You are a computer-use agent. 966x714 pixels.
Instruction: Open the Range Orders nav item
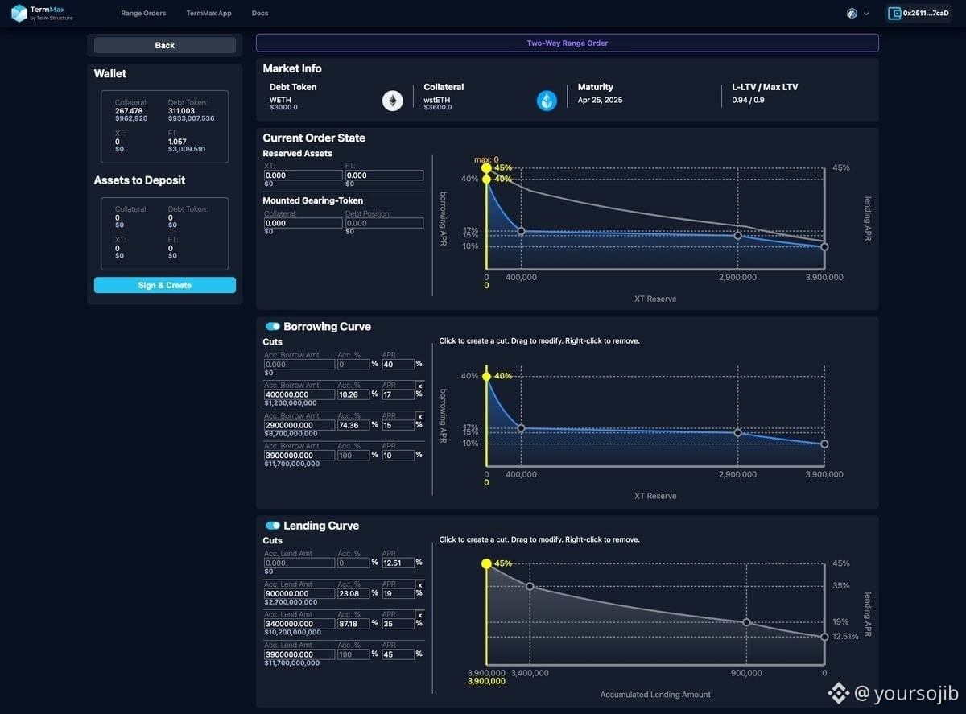[x=143, y=13]
